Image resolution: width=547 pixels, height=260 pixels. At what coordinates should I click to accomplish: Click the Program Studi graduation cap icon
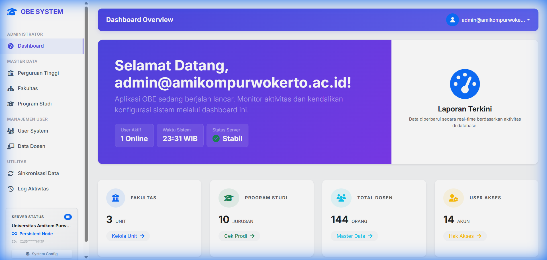click(x=11, y=104)
